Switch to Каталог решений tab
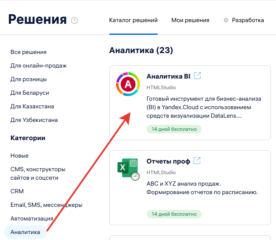This screenshot has width=276, height=240. click(133, 20)
